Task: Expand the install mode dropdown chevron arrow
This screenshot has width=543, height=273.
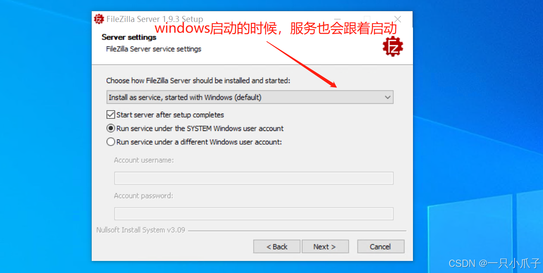Action: [x=388, y=97]
